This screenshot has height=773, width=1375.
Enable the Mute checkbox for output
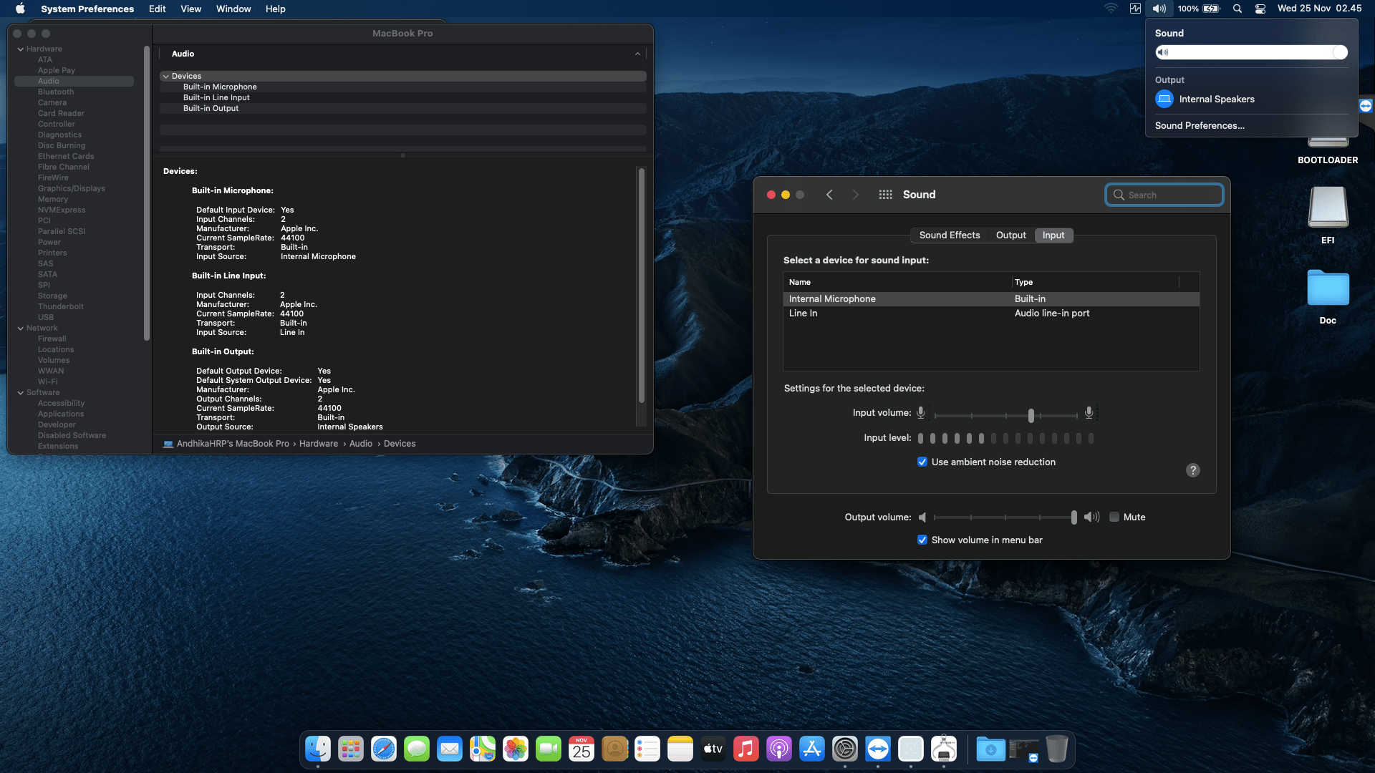click(1115, 517)
